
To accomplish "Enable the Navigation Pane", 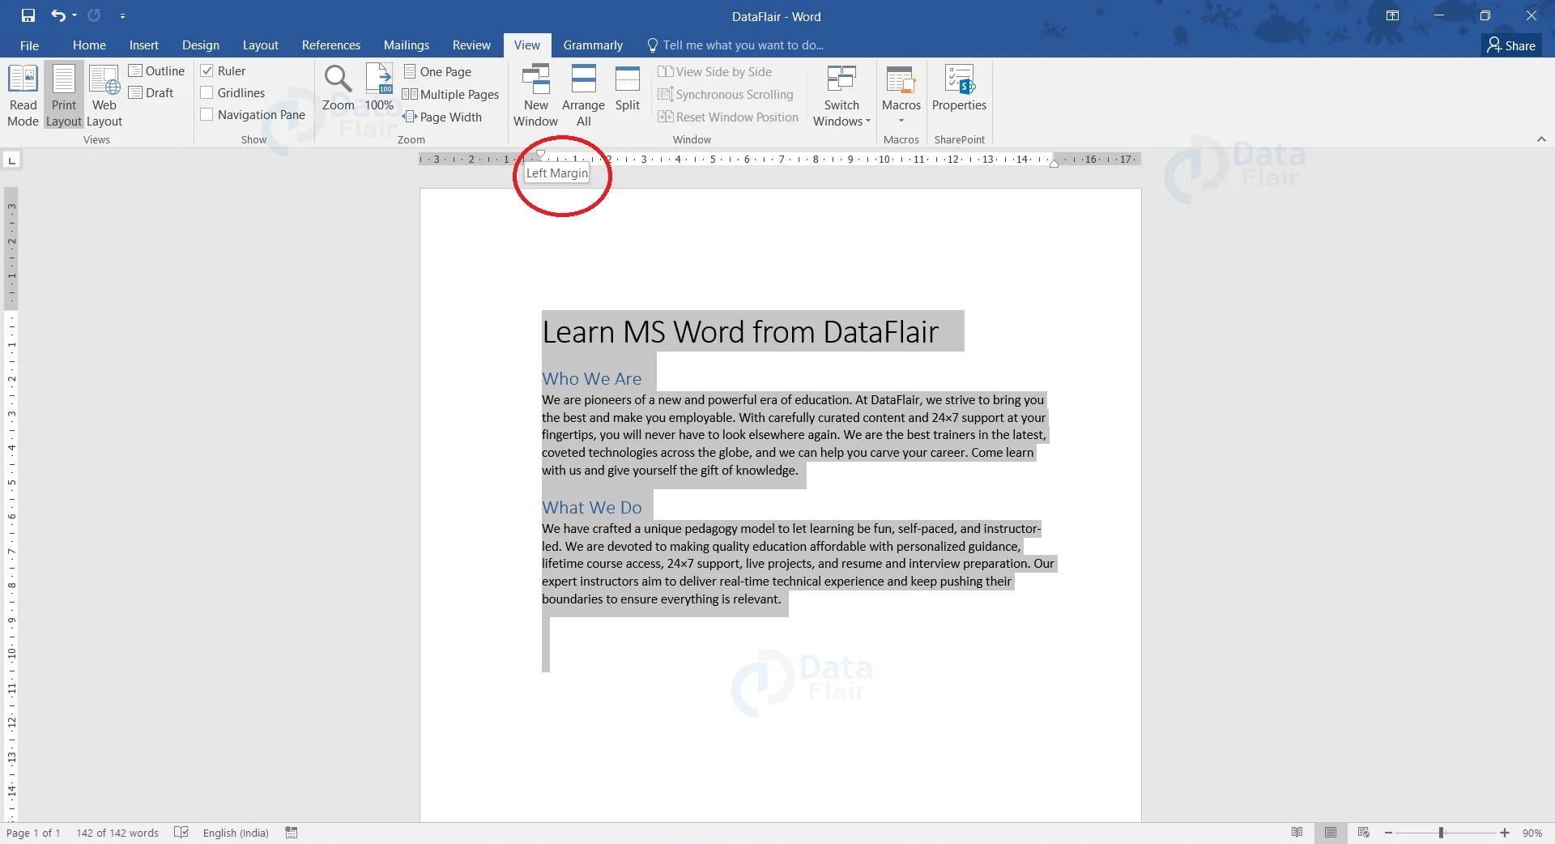I will click(x=207, y=114).
